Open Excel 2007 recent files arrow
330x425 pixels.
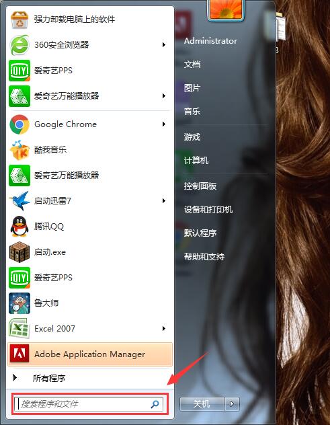163,329
